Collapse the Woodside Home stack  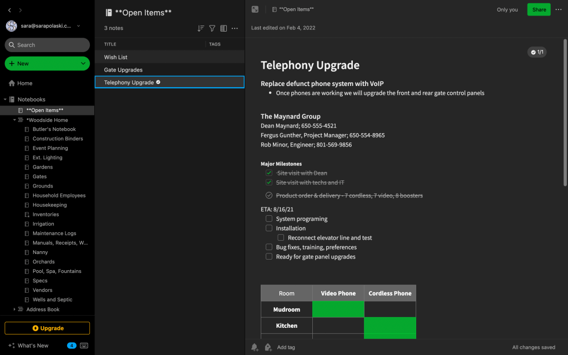click(14, 120)
